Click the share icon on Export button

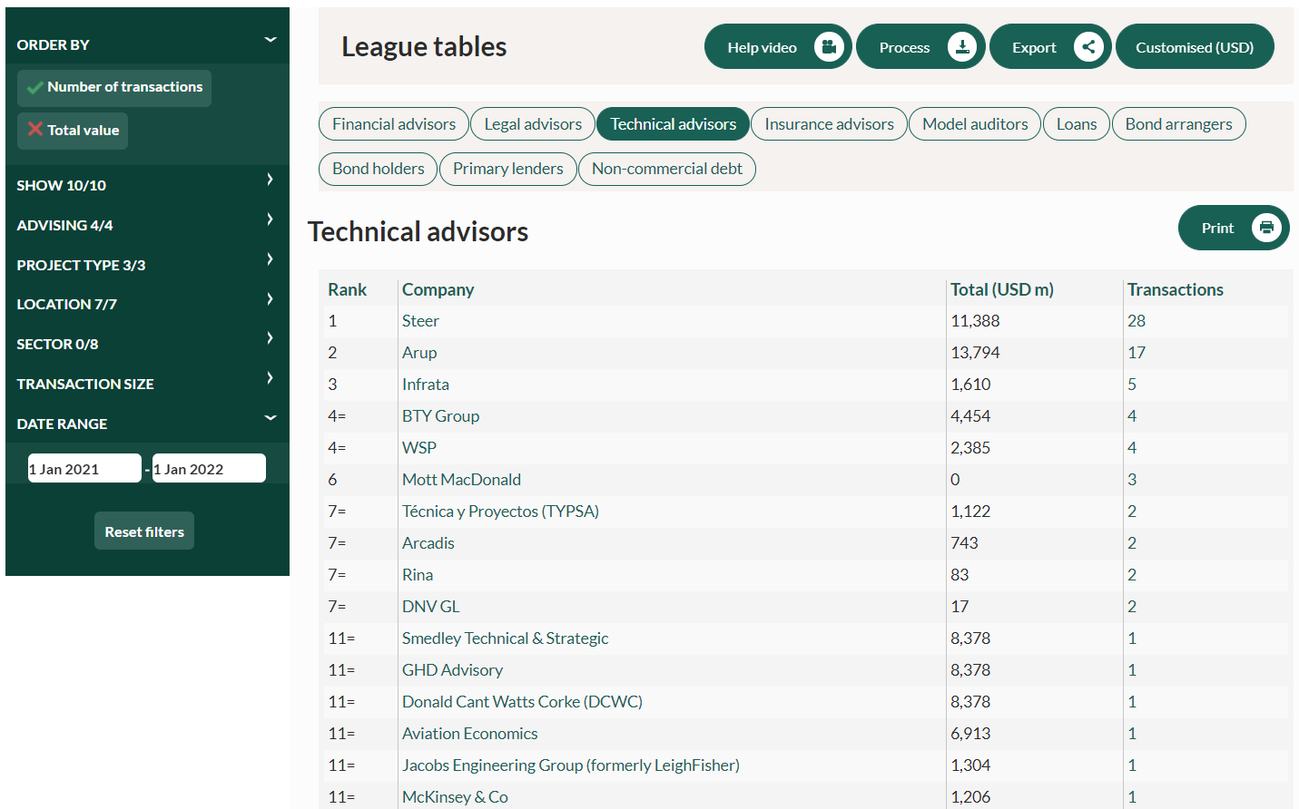tap(1088, 46)
